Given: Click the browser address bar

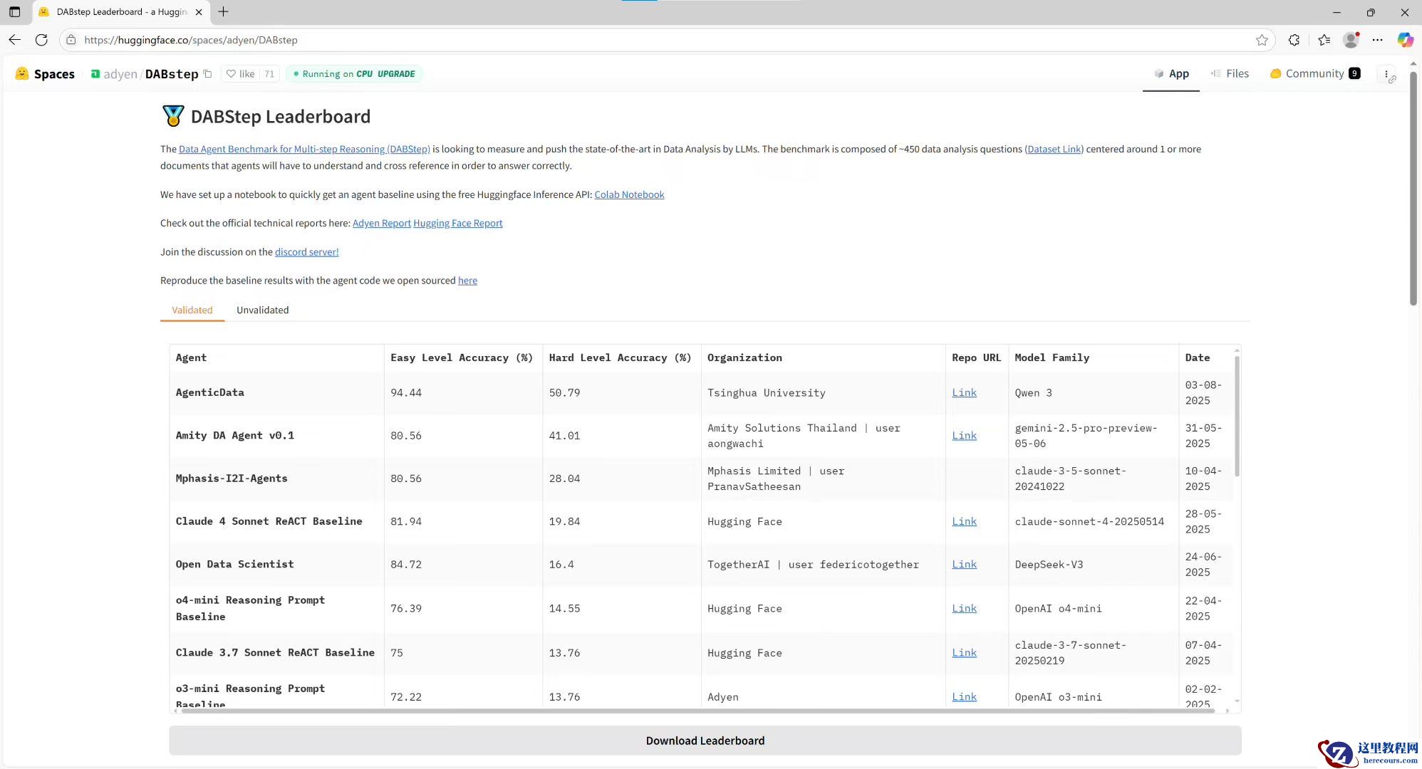Looking at the screenshot, I should click(x=641, y=40).
